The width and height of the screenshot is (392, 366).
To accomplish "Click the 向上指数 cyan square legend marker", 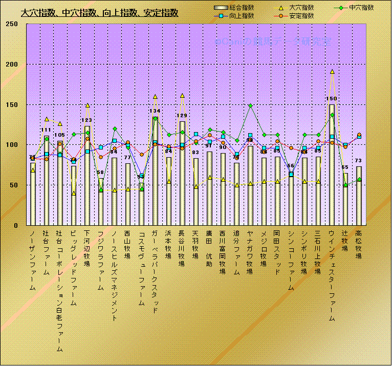I will pyautogui.click(x=220, y=16).
